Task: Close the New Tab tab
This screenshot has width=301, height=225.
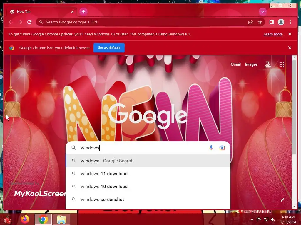Action: (72, 12)
